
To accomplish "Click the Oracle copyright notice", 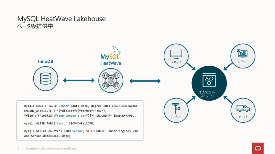I will (x=51, y=149).
